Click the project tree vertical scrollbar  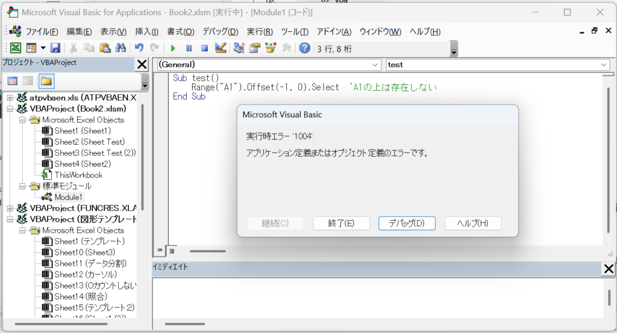click(x=142, y=157)
